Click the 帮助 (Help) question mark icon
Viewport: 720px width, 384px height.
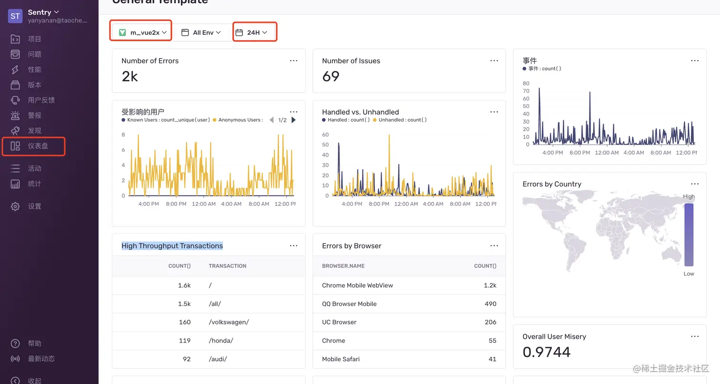[x=15, y=344]
